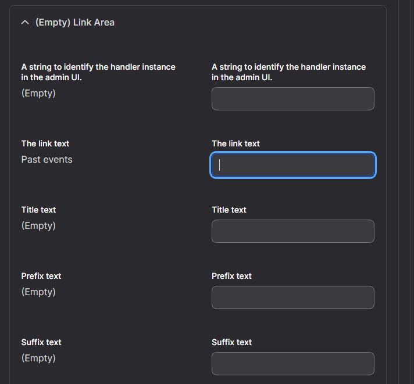Click source-side "The link text" label
The image size is (414, 384).
(45, 143)
